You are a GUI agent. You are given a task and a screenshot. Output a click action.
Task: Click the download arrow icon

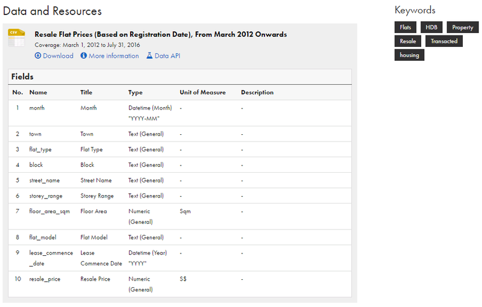pos(38,55)
